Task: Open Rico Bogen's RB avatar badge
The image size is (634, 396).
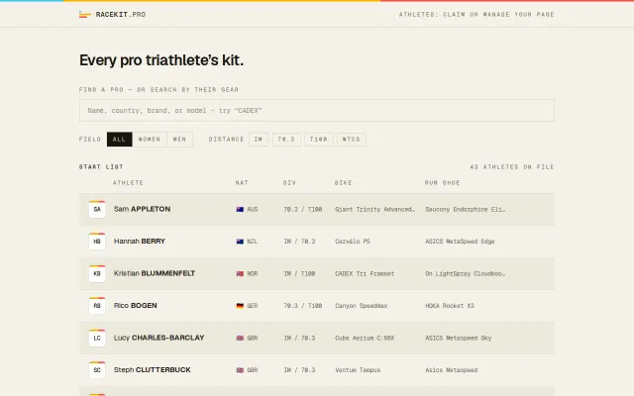Action: 97,306
